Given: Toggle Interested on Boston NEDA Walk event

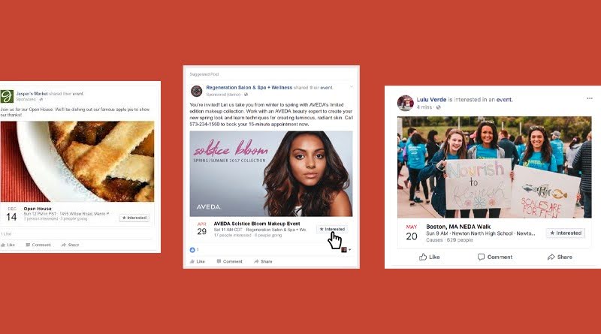Looking at the screenshot, I should point(566,233).
